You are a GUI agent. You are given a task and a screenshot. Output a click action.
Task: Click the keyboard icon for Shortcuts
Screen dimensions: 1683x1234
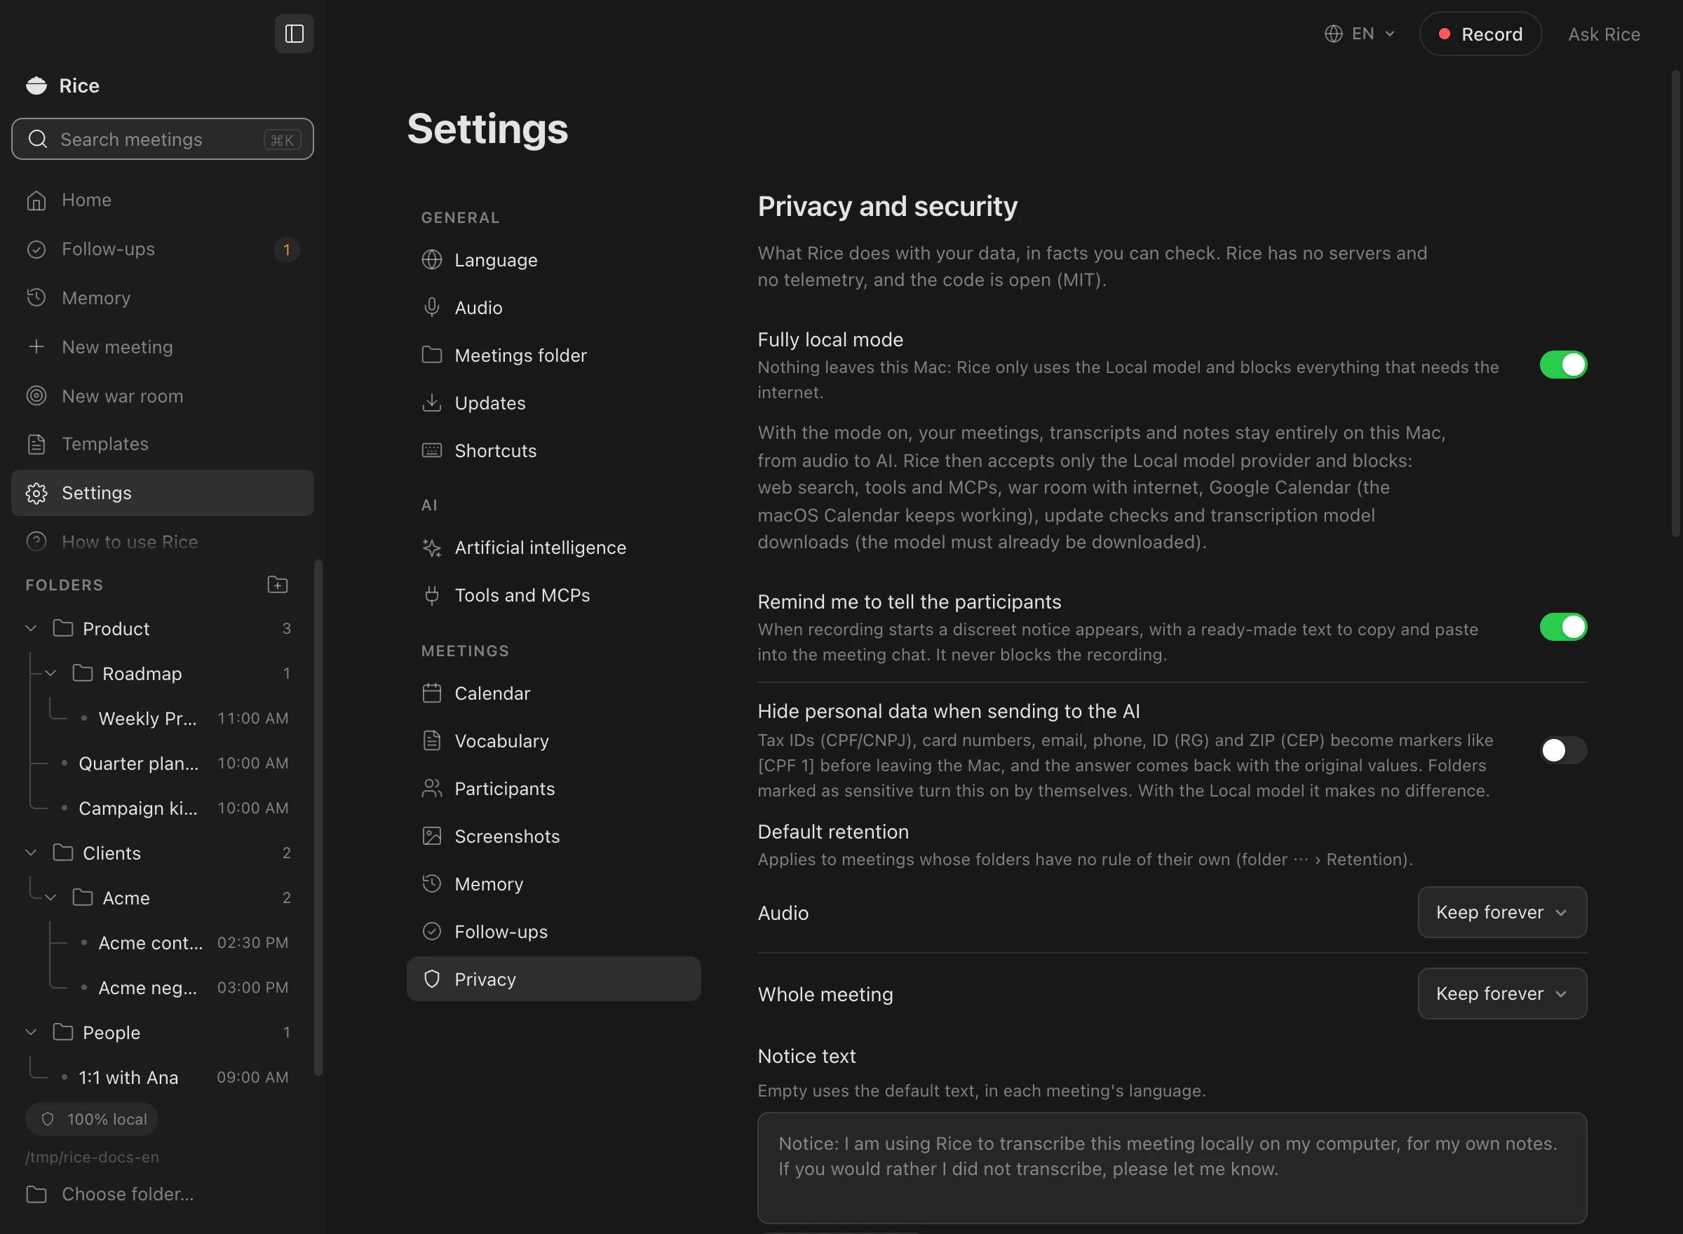[x=432, y=450]
